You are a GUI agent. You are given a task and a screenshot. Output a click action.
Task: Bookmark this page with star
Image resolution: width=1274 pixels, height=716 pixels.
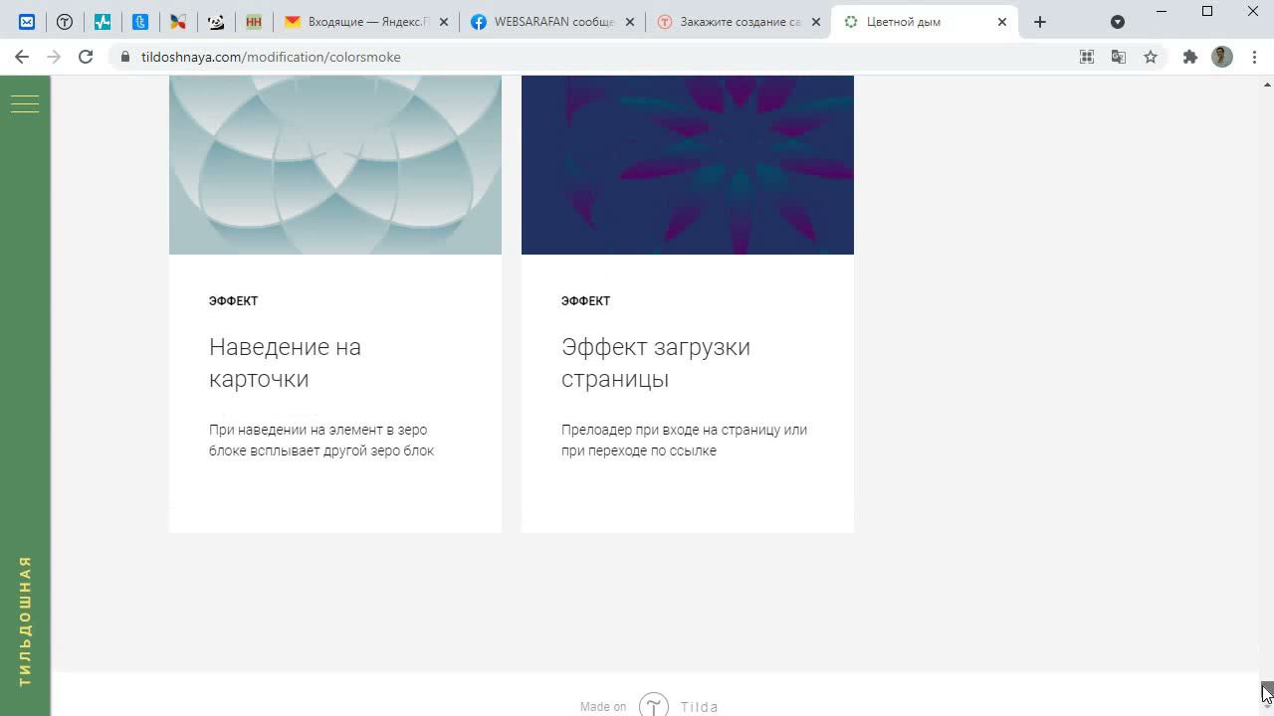pos(1151,57)
